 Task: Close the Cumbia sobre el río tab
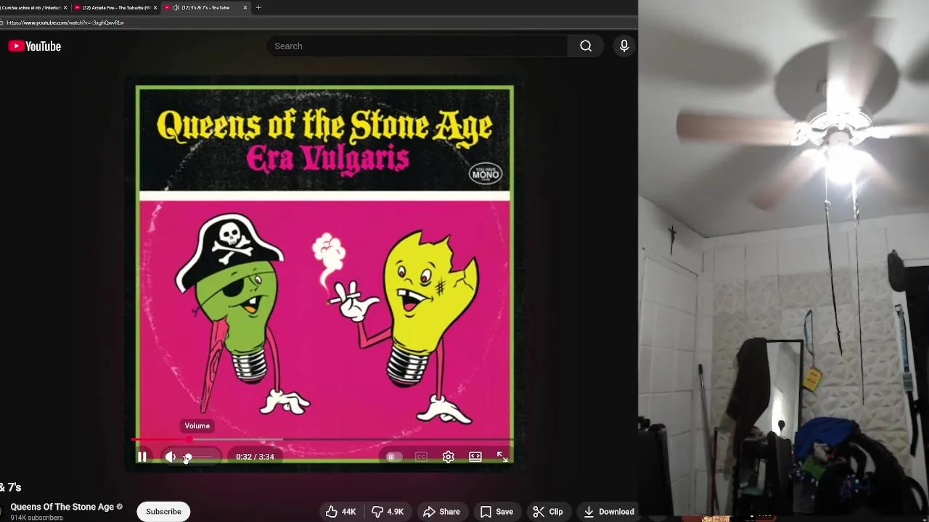(x=65, y=7)
